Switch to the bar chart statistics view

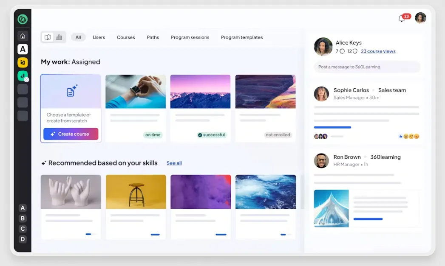[x=59, y=37]
